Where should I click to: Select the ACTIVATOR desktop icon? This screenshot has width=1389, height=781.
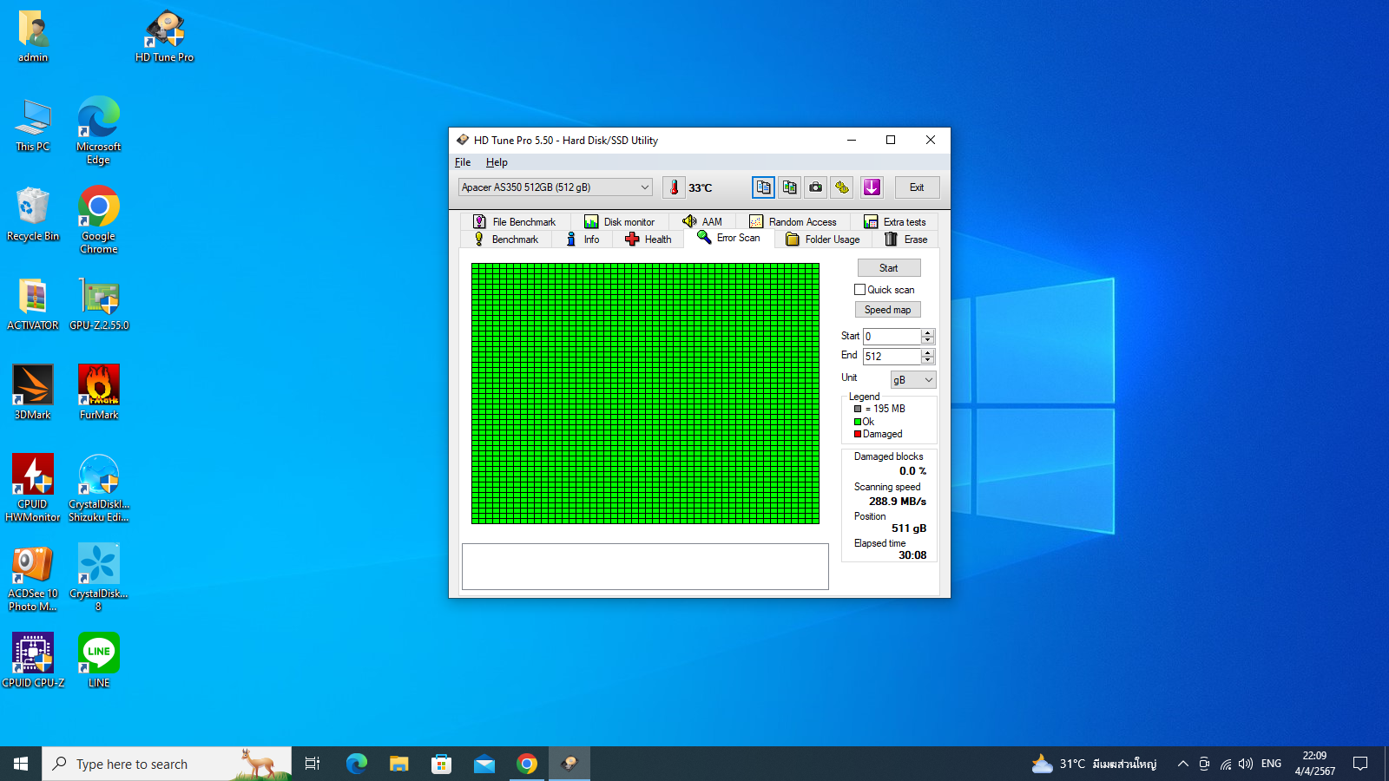pyautogui.click(x=33, y=305)
